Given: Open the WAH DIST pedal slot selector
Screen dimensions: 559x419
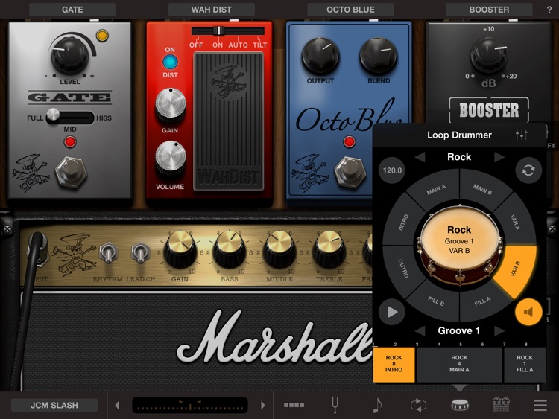Looking at the screenshot, I should point(212,10).
